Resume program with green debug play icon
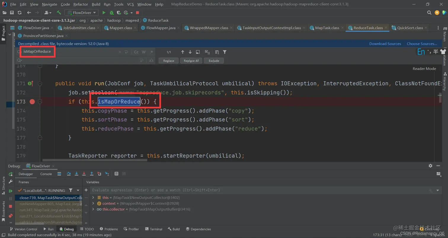 pyautogui.click(x=11, y=191)
